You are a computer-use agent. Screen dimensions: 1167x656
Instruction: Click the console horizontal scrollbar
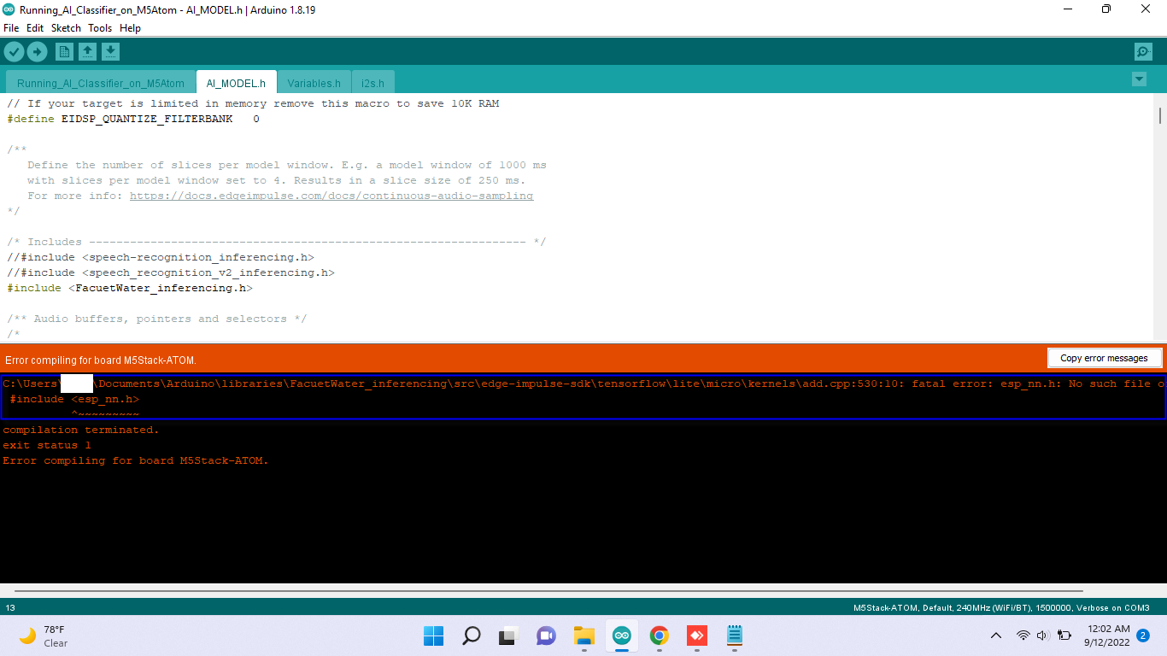pyautogui.click(x=548, y=590)
